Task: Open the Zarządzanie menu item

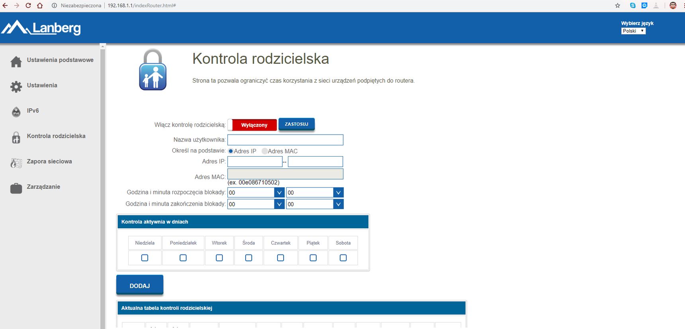Action: (43, 187)
